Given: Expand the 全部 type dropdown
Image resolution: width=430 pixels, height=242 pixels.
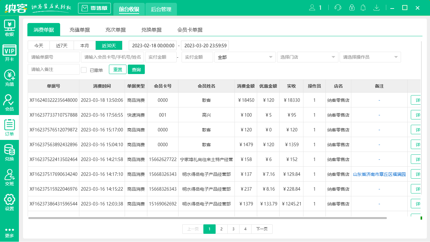Looking at the screenshot, I should tap(245, 57).
